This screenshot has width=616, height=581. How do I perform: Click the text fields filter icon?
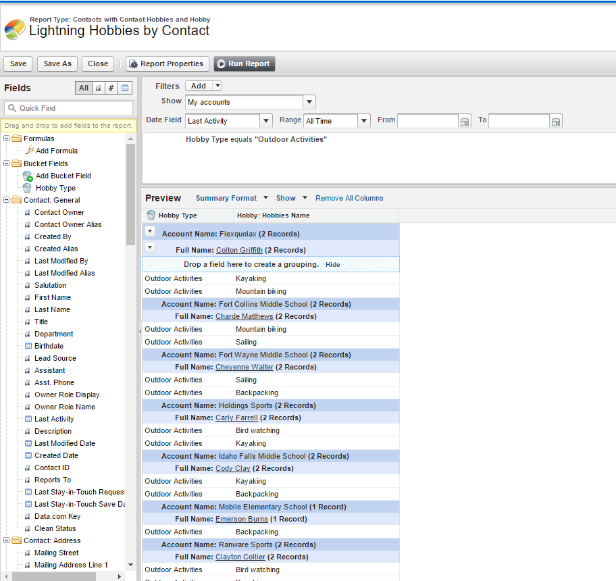point(99,88)
